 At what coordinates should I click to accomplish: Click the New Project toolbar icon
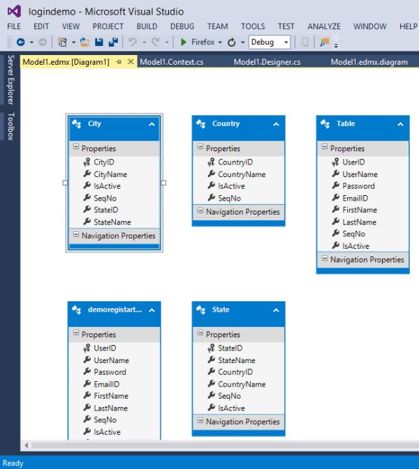[x=62, y=43]
